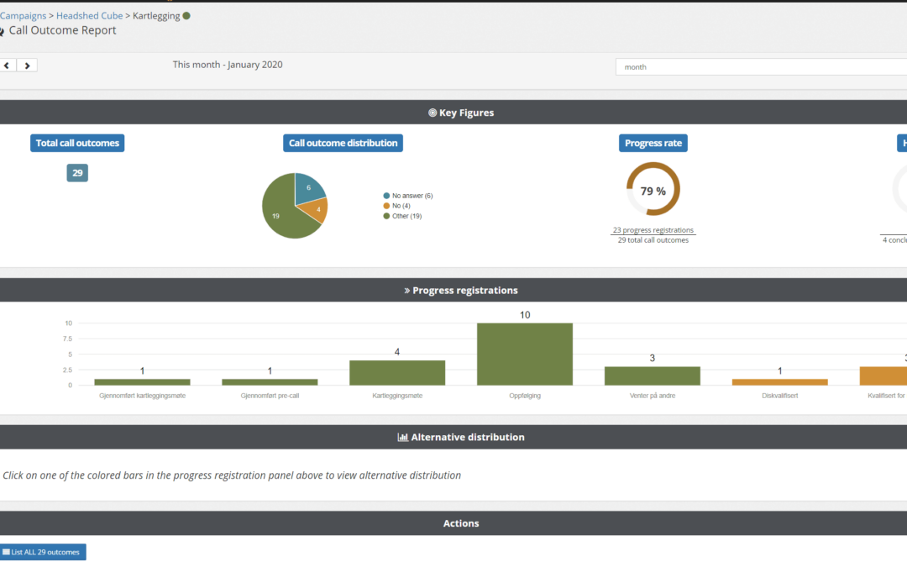Click the Alternative distribution section header

click(453, 438)
